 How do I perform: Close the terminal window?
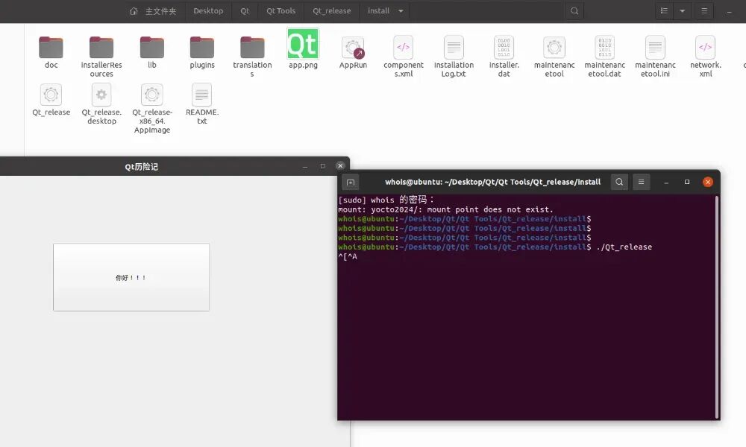708,182
